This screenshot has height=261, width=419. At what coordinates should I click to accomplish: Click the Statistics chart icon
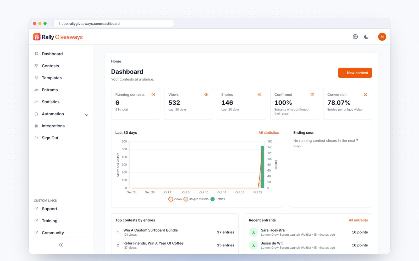click(36, 102)
